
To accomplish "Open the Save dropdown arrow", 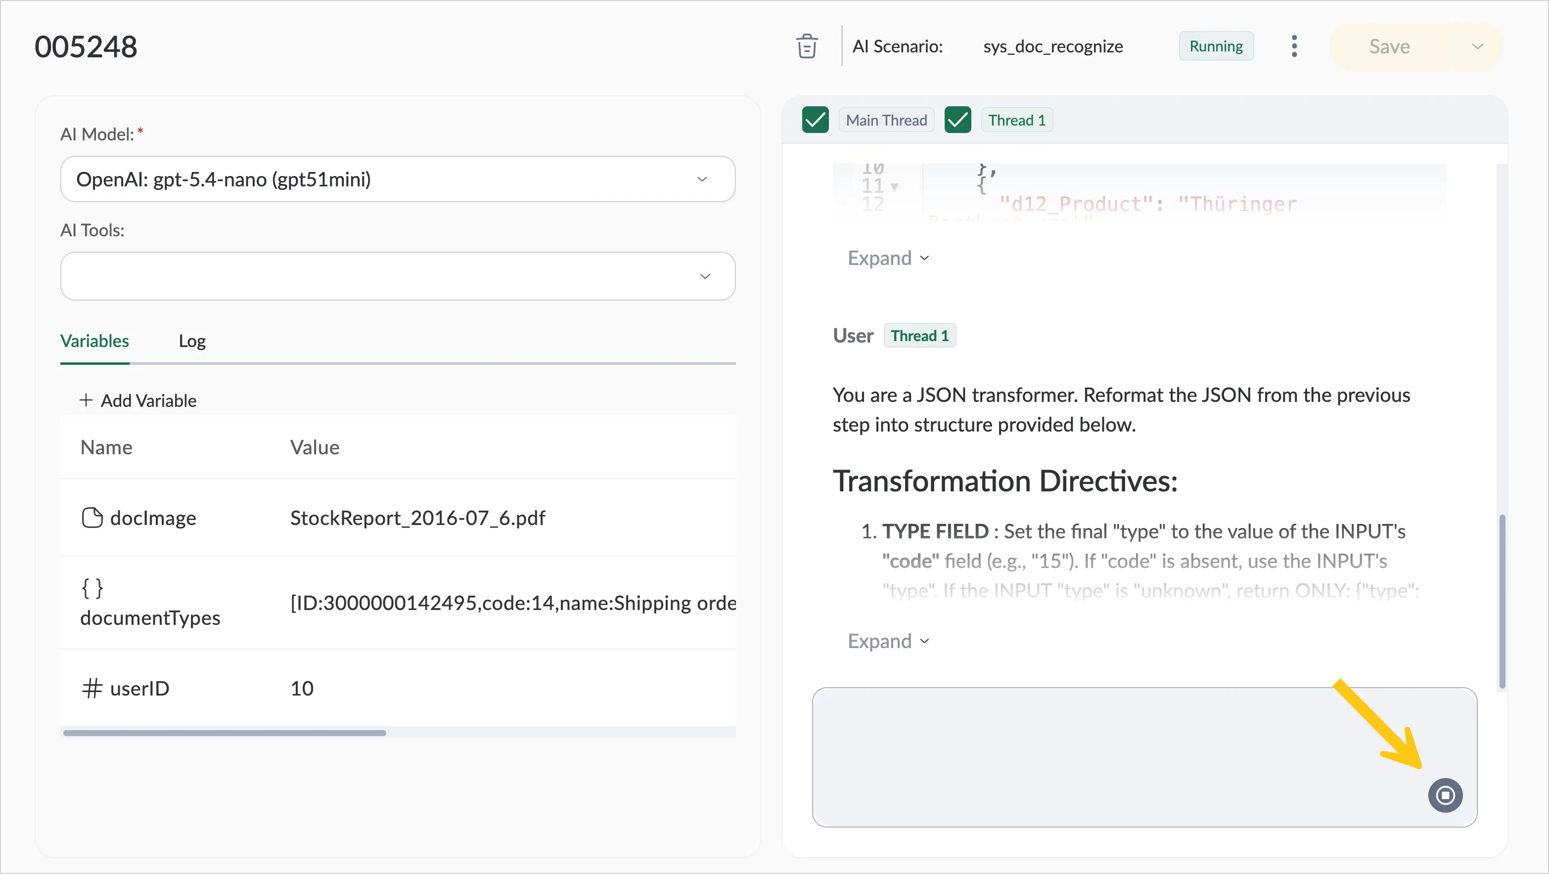I will (x=1477, y=46).
